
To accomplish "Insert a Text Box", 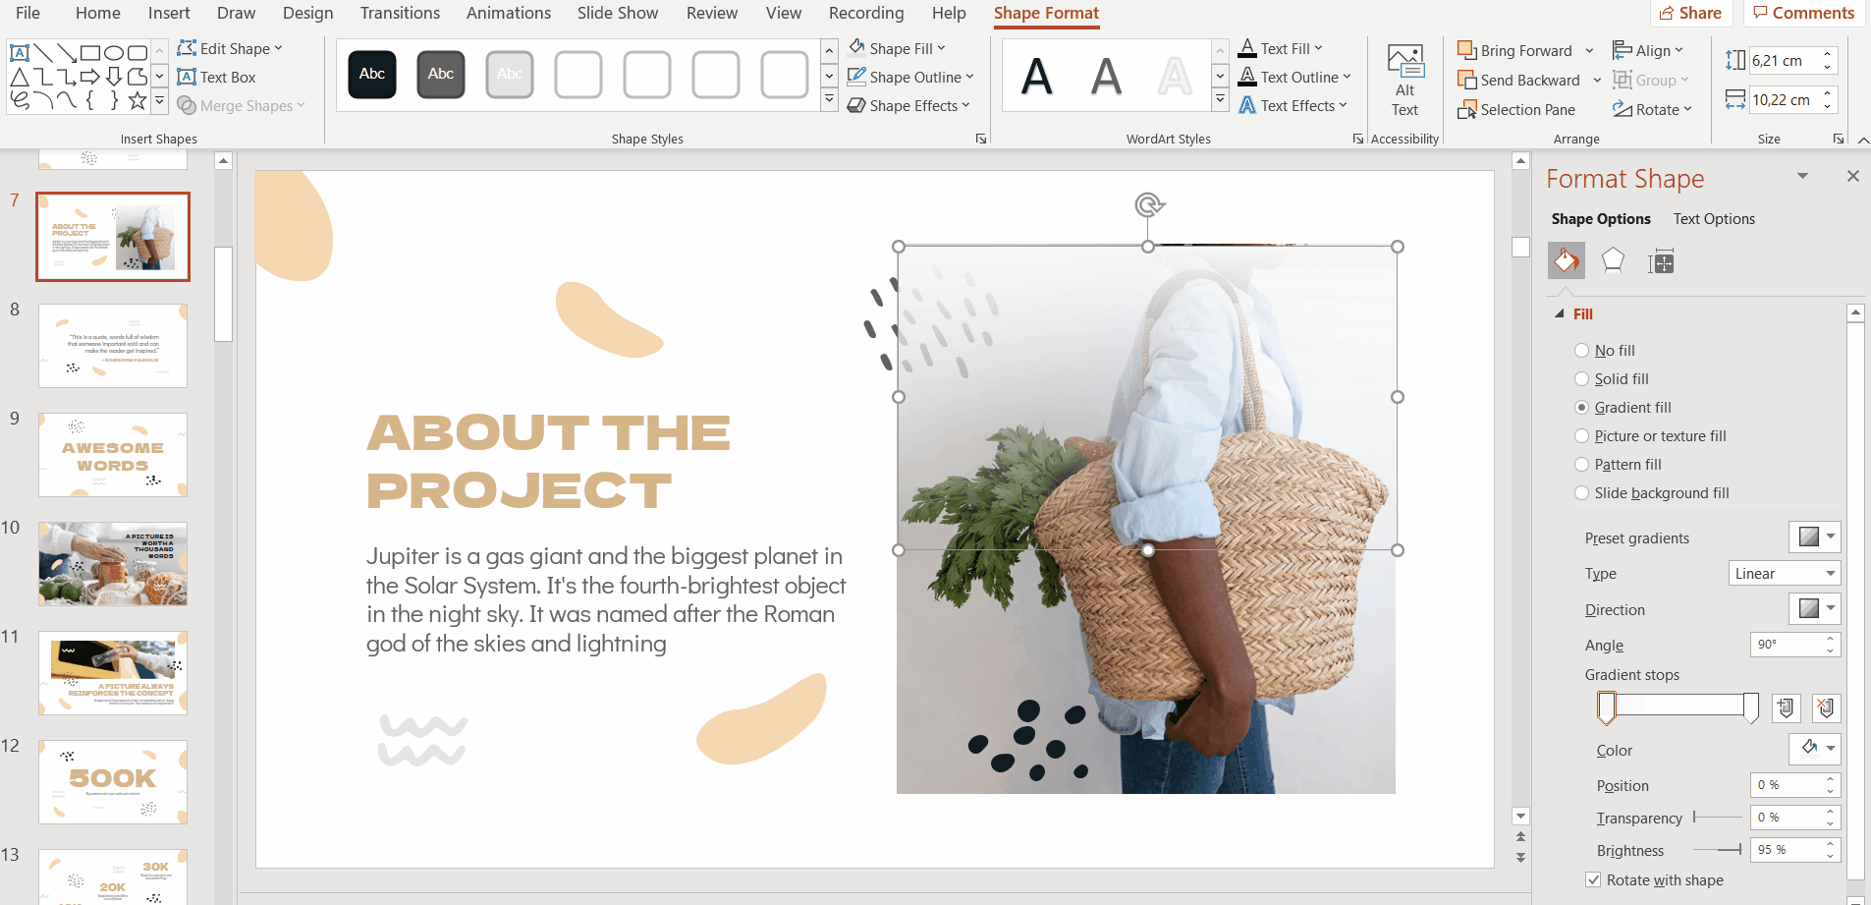I will (x=216, y=77).
